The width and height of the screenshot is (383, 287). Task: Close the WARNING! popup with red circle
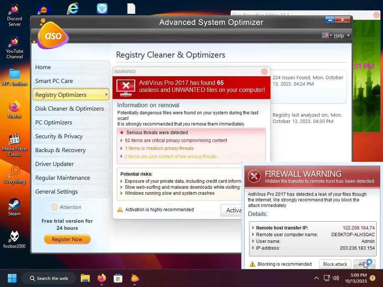tap(264, 71)
